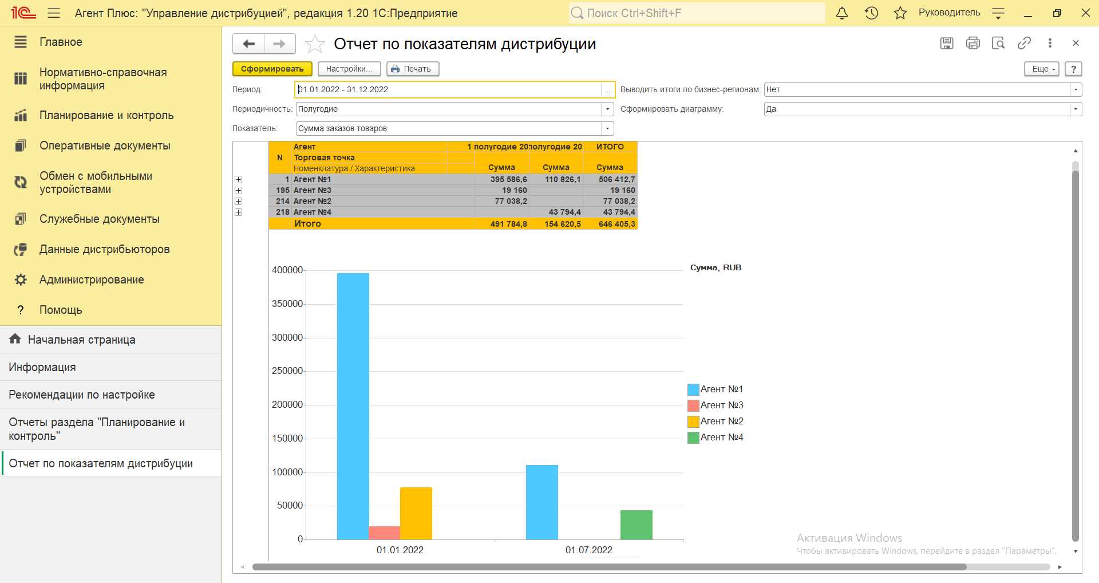This screenshot has height=583, width=1099.
Task: Open the three-dot more options icon
Action: (1050, 43)
